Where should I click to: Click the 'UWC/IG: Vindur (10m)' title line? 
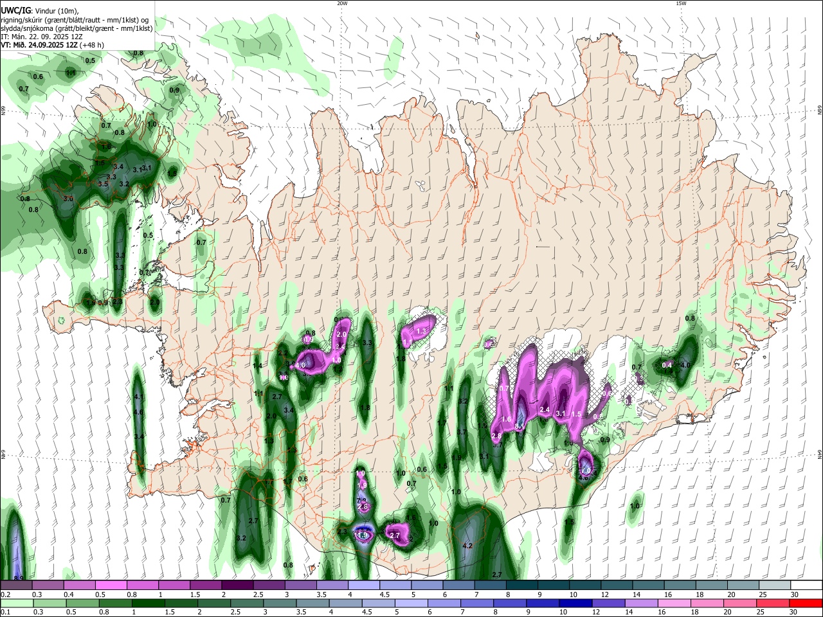[x=40, y=10]
